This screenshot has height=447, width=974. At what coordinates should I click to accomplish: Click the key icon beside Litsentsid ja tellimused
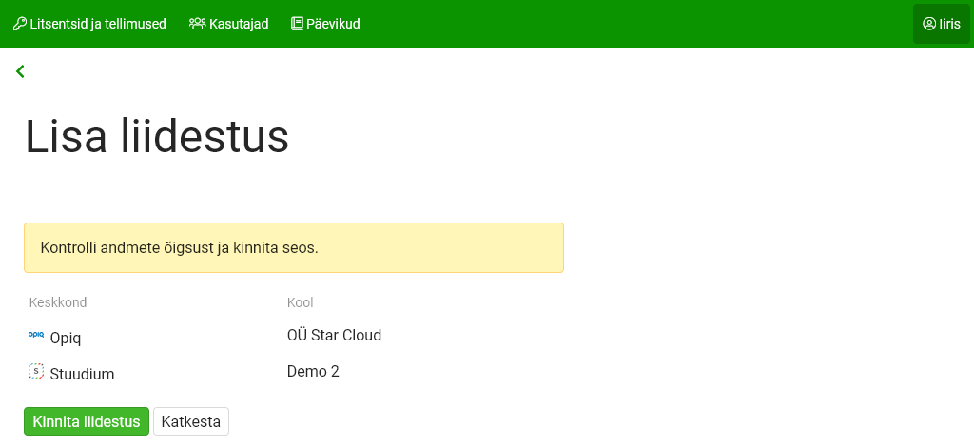(x=19, y=24)
